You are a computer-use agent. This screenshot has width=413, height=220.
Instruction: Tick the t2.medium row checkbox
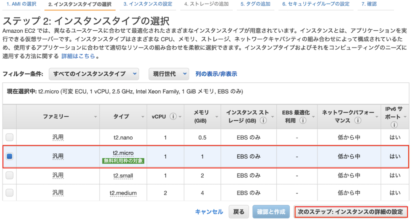pos(9,193)
